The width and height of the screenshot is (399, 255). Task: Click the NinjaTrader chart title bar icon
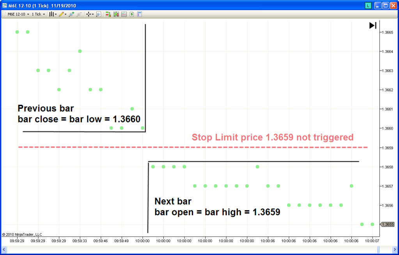4,5
